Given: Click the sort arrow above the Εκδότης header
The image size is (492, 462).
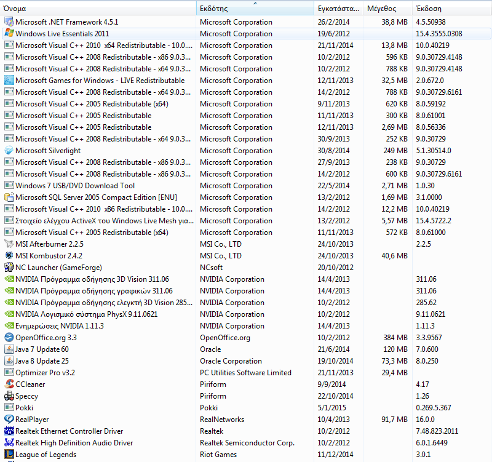Looking at the screenshot, I should coord(255,3).
